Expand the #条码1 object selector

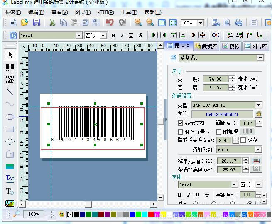click(x=260, y=58)
